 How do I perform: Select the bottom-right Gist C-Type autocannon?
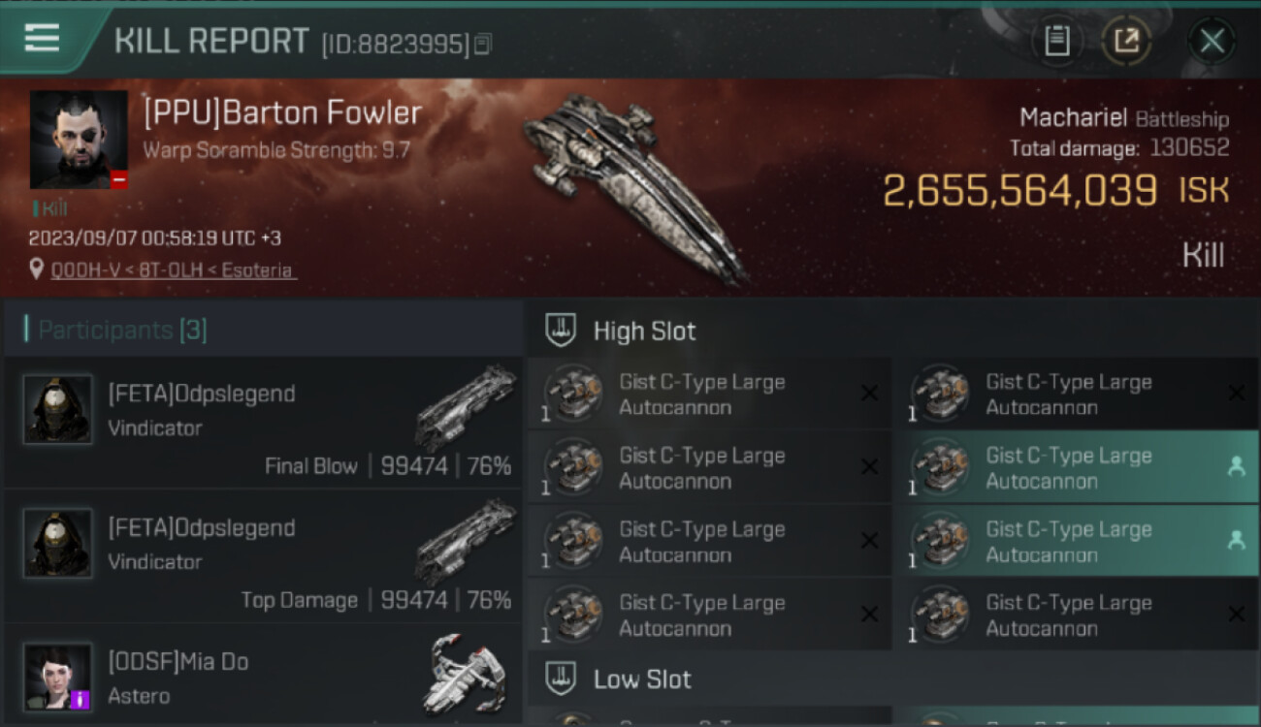tap(1076, 615)
